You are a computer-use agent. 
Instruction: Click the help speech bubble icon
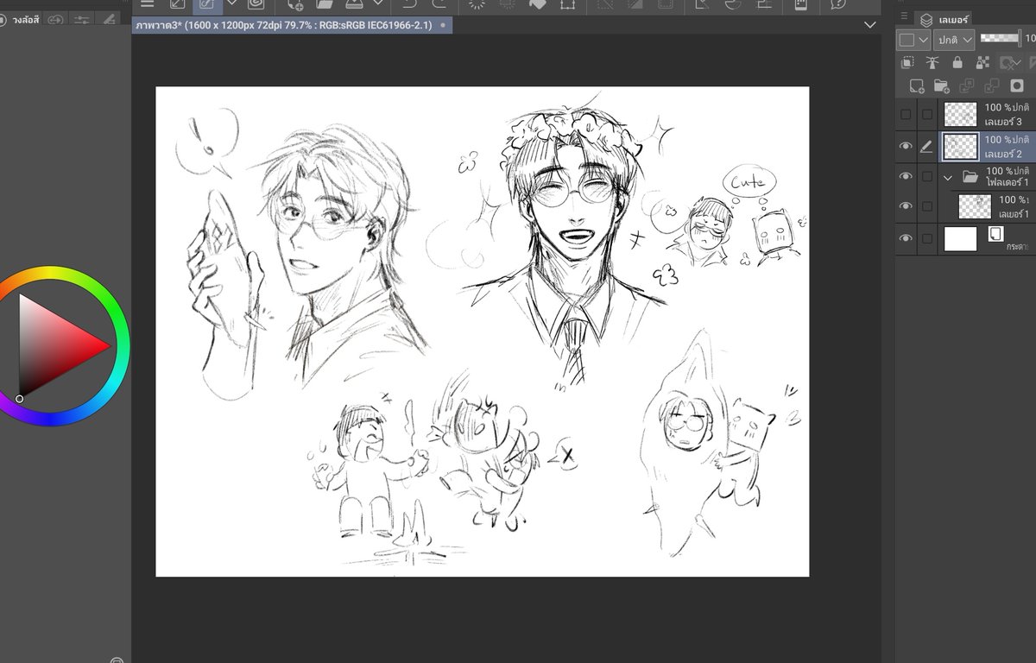838,4
